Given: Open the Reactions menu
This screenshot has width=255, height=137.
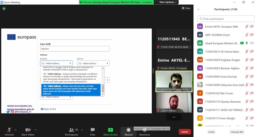Looking at the screenshot, I should tap(145, 132).
